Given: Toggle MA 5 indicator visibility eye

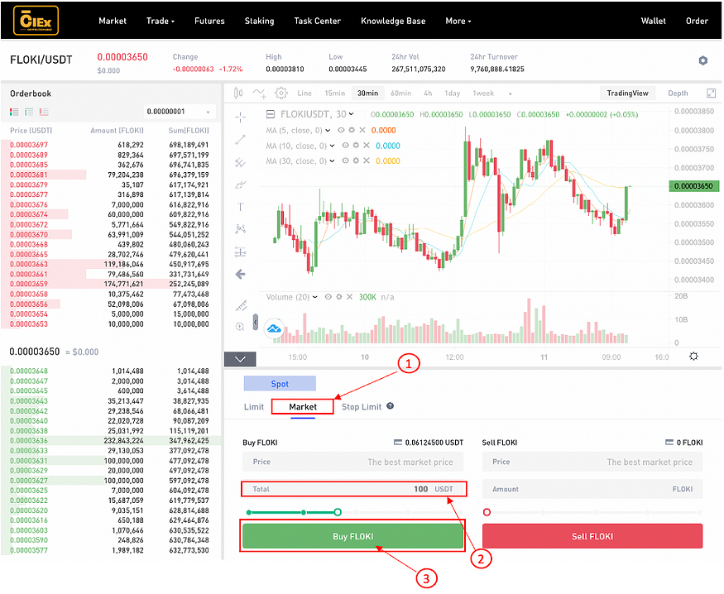Looking at the screenshot, I should point(341,130).
